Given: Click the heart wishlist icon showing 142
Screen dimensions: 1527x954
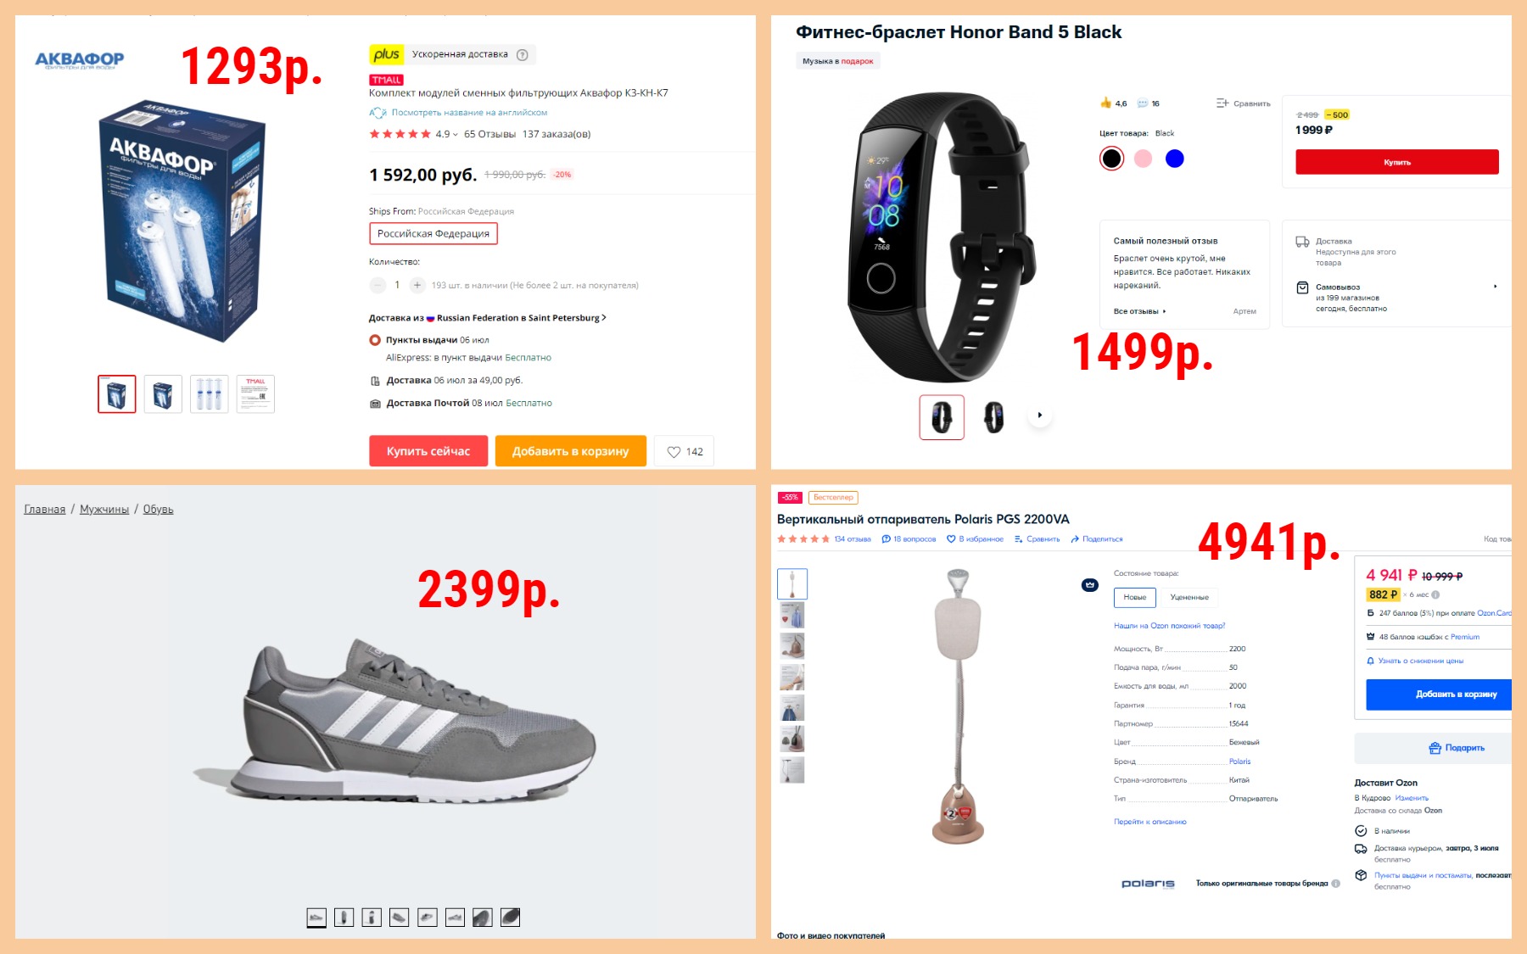Looking at the screenshot, I should point(674,452).
